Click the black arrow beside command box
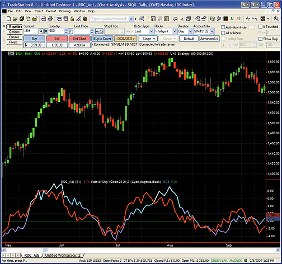Image resolution: width=282 pixels, height=264 pixels. pos(135,19)
